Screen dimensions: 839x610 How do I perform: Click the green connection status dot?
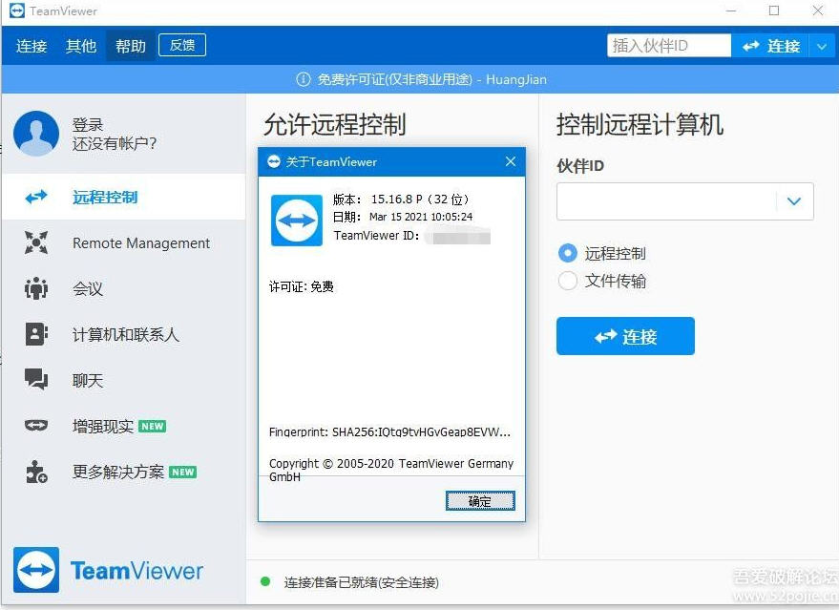click(x=264, y=581)
